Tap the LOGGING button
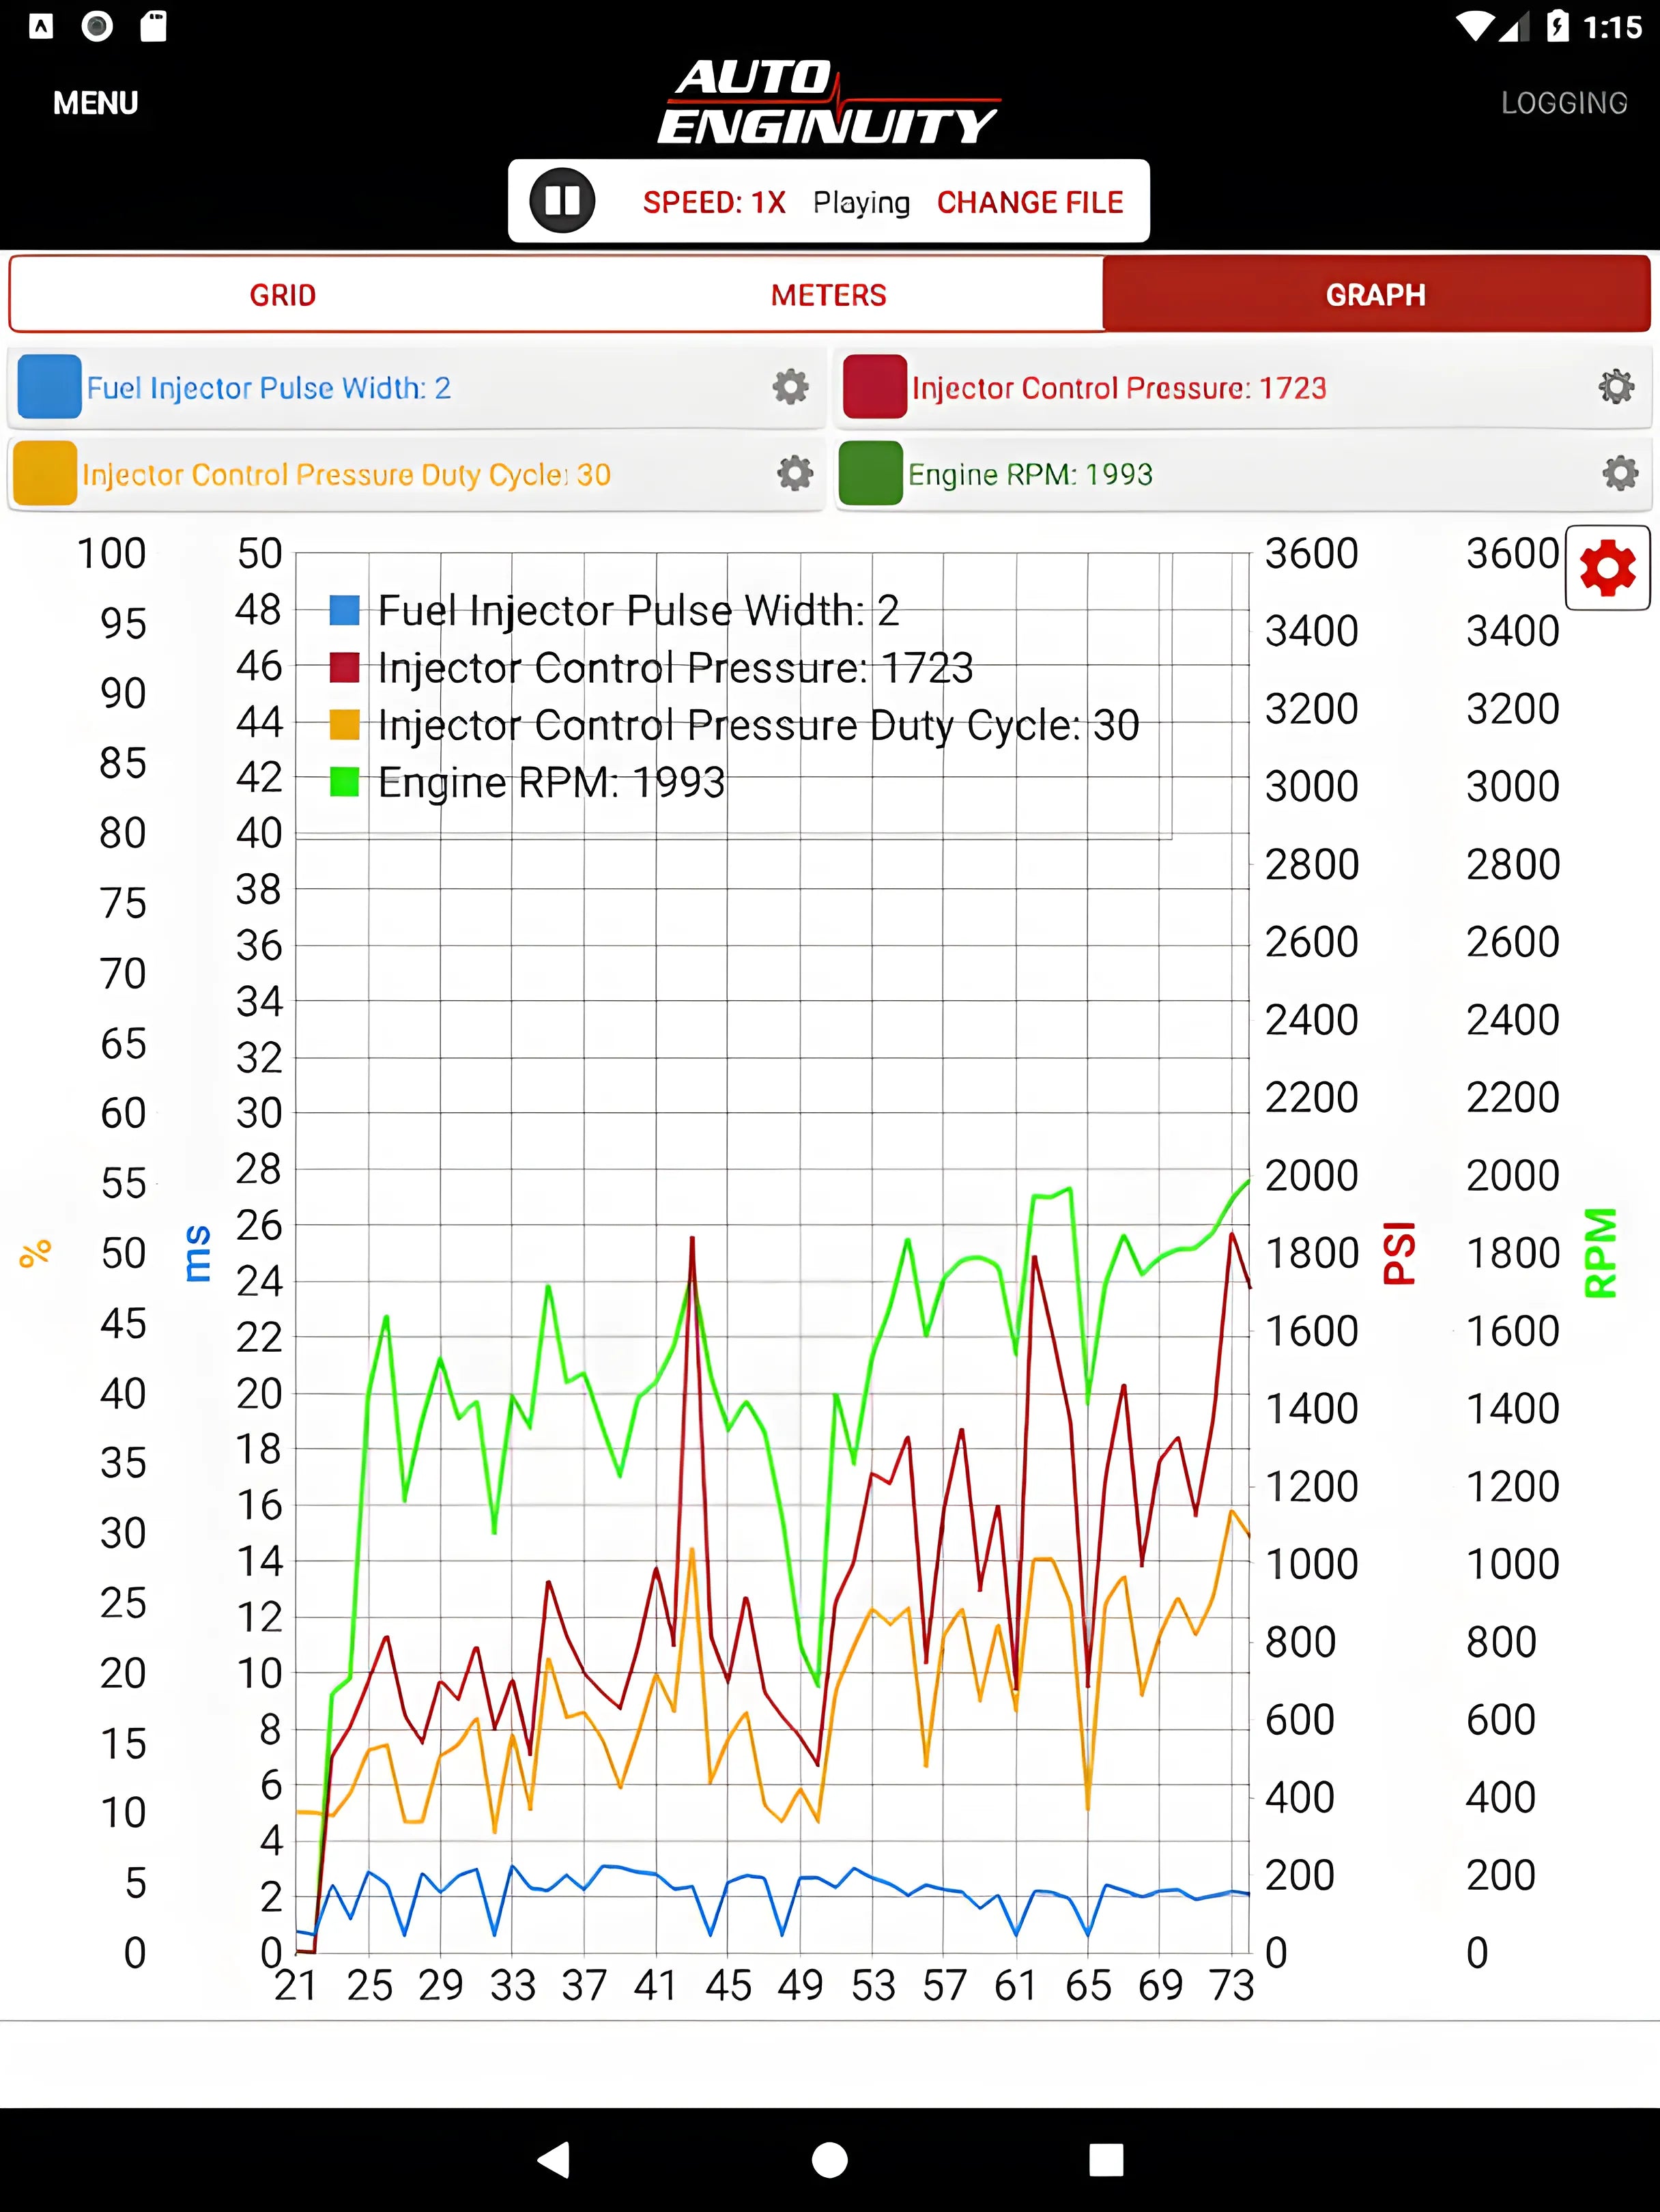 [x=1563, y=103]
